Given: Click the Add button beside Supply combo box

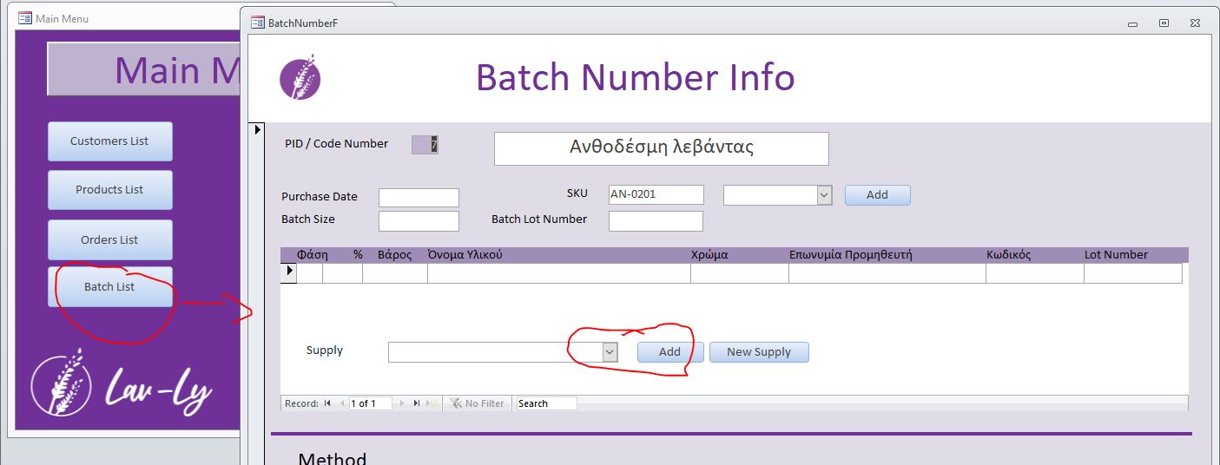Looking at the screenshot, I should (x=669, y=352).
